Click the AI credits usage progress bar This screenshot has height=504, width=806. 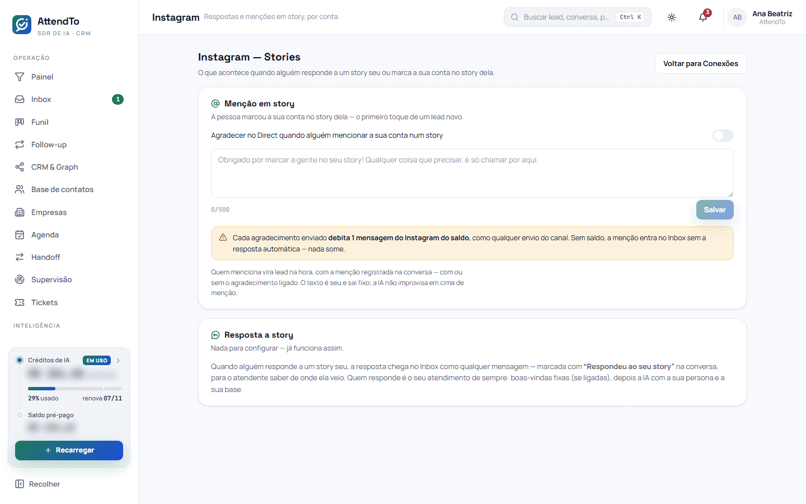[x=75, y=388]
